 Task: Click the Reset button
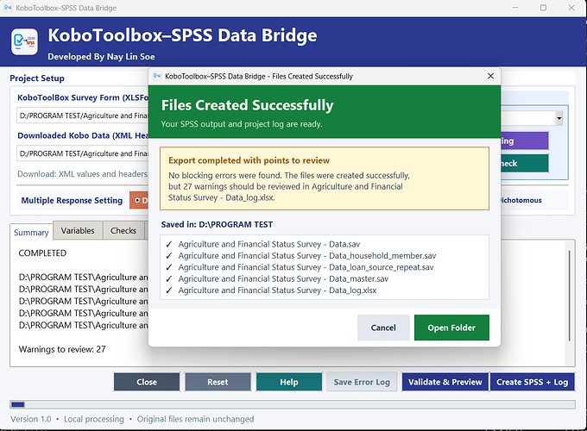(218, 382)
